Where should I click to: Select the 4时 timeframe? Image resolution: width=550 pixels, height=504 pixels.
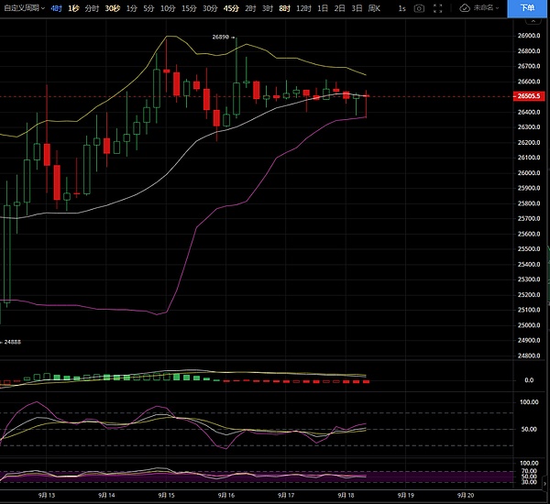point(57,7)
